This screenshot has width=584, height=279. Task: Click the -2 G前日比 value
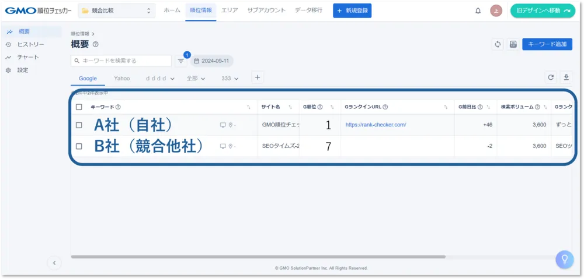click(x=489, y=146)
